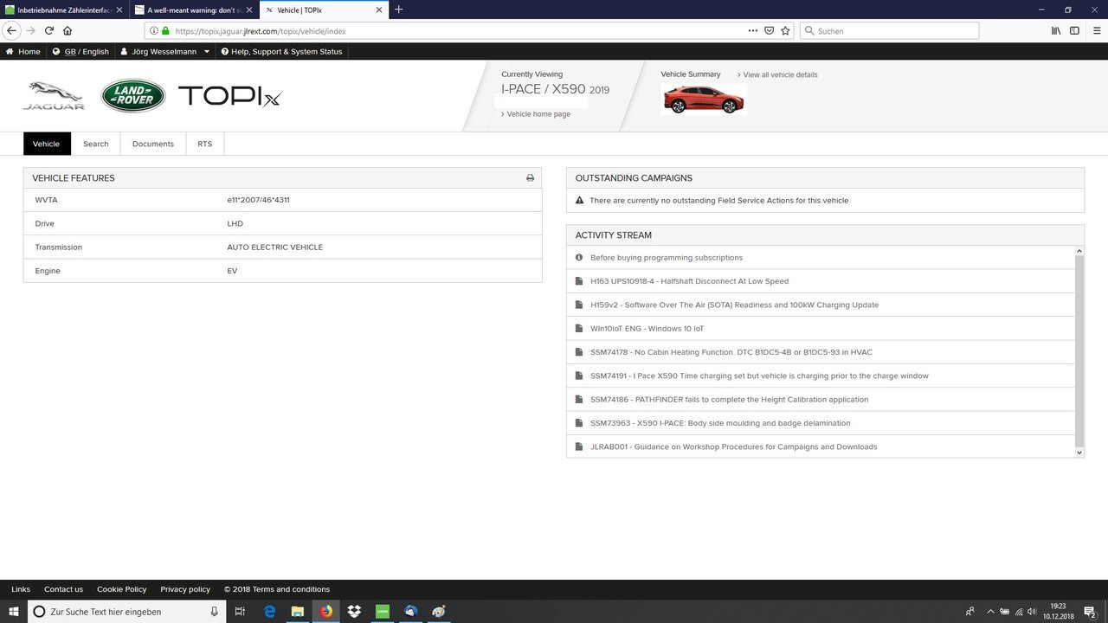This screenshot has width=1108, height=623.
Task: Close the 'A well-meant warning' tab
Action: point(249,10)
